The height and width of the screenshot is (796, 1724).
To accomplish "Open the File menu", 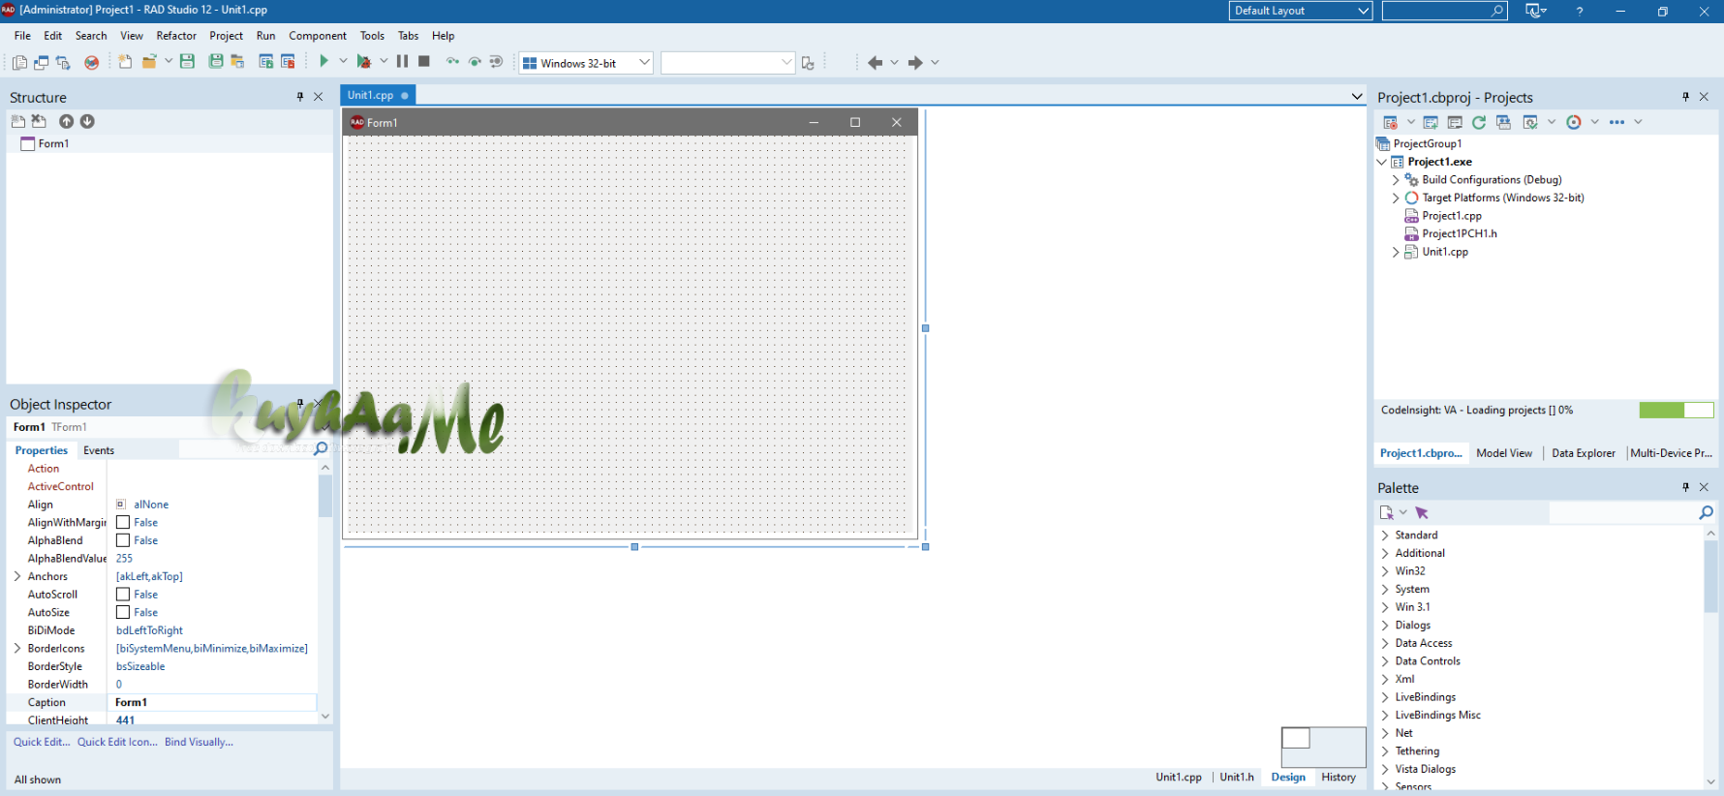I will pos(22,36).
